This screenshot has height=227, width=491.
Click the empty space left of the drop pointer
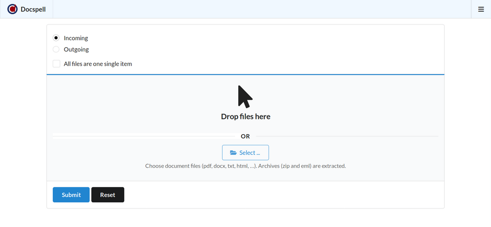[148, 98]
